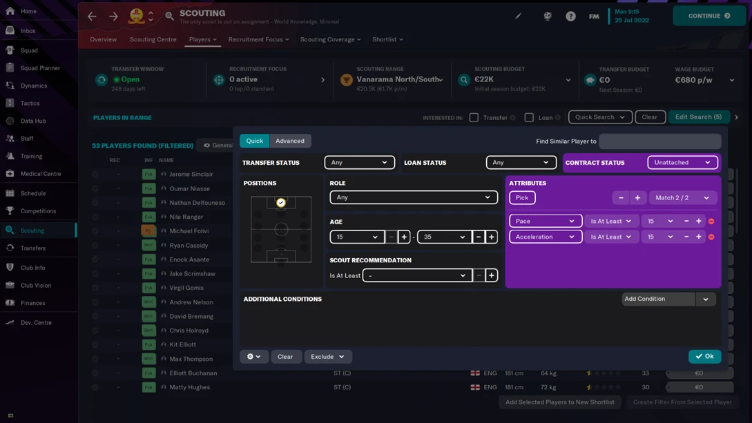752x423 pixels.
Task: Enable the Transfer interest checkbox
Action: [x=474, y=117]
